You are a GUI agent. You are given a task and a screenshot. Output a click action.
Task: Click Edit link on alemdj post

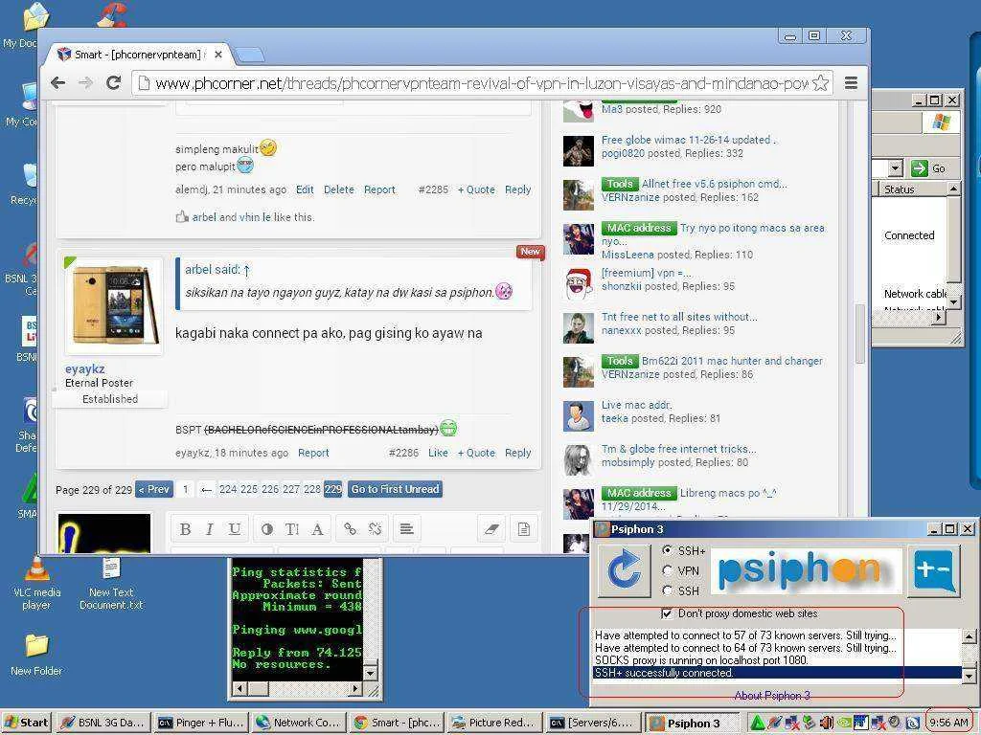pos(305,189)
